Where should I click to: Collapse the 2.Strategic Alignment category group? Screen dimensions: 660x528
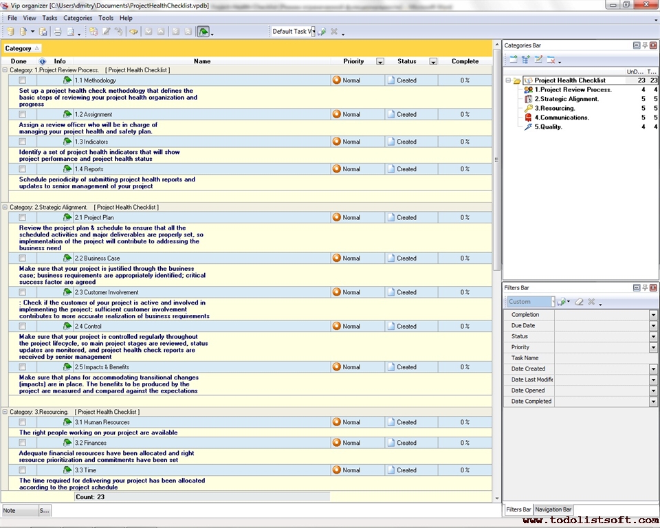[5, 207]
